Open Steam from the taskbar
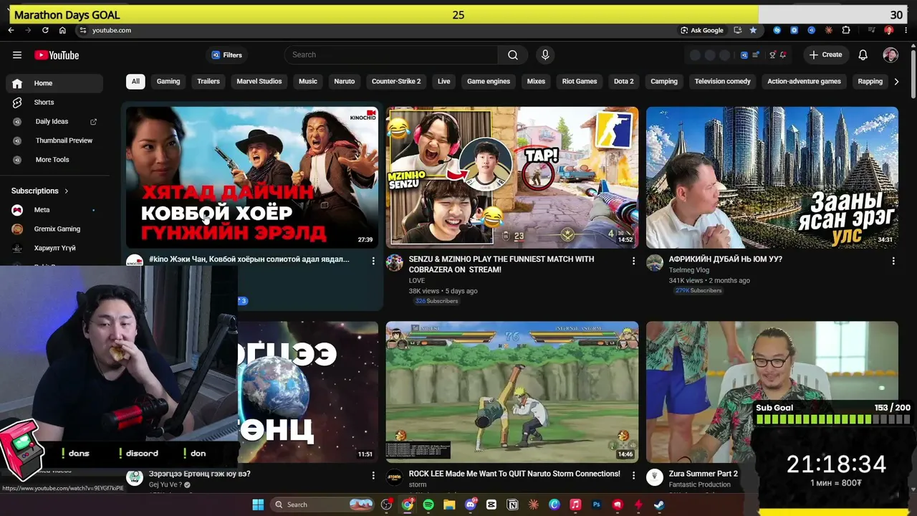This screenshot has width=917, height=516. (x=659, y=505)
